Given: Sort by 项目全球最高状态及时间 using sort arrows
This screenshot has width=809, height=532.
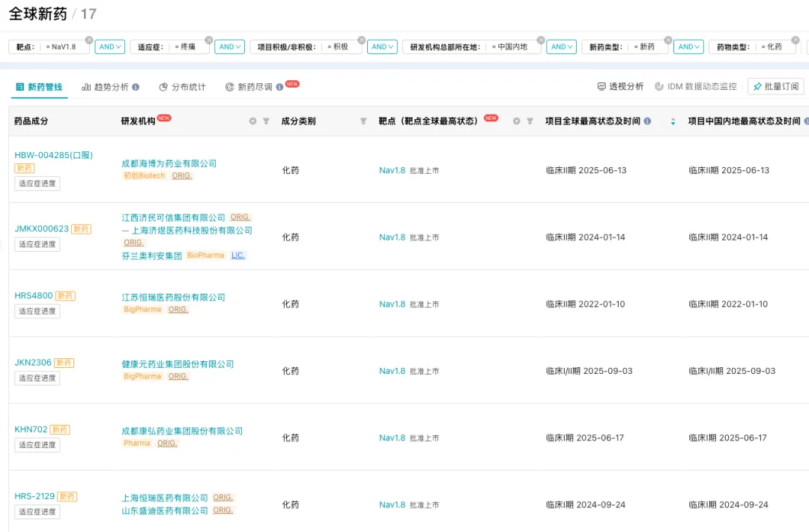Looking at the screenshot, I should click(673, 121).
